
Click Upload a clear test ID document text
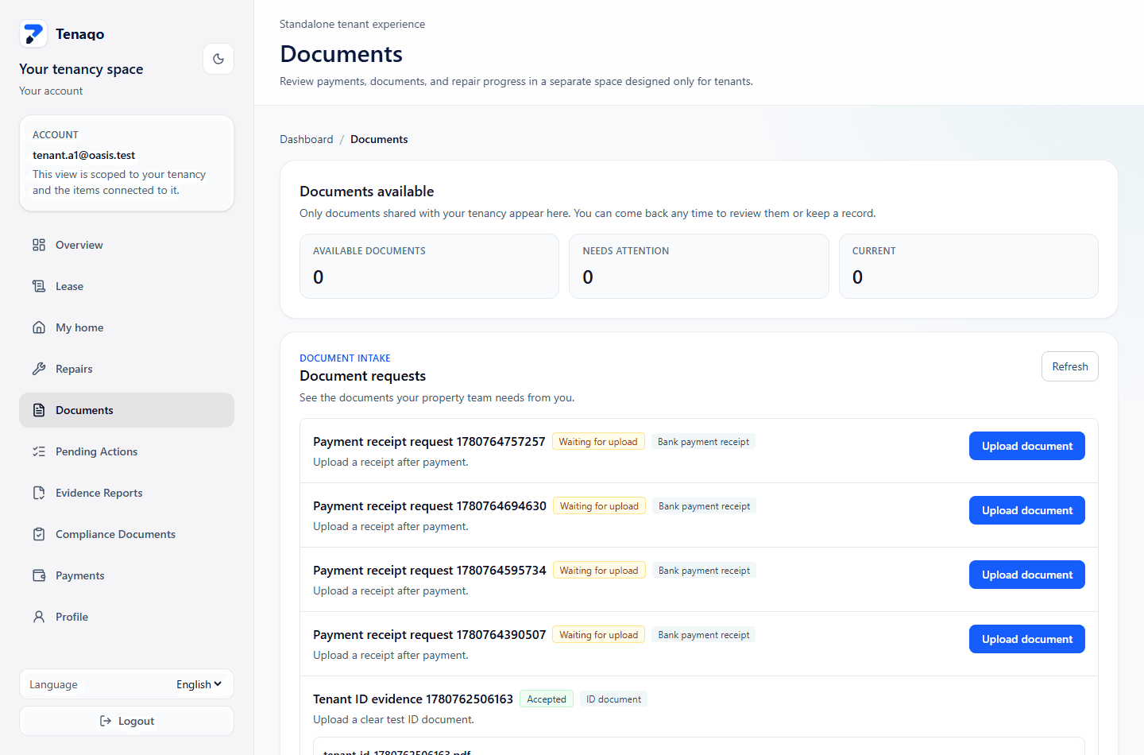tap(393, 720)
